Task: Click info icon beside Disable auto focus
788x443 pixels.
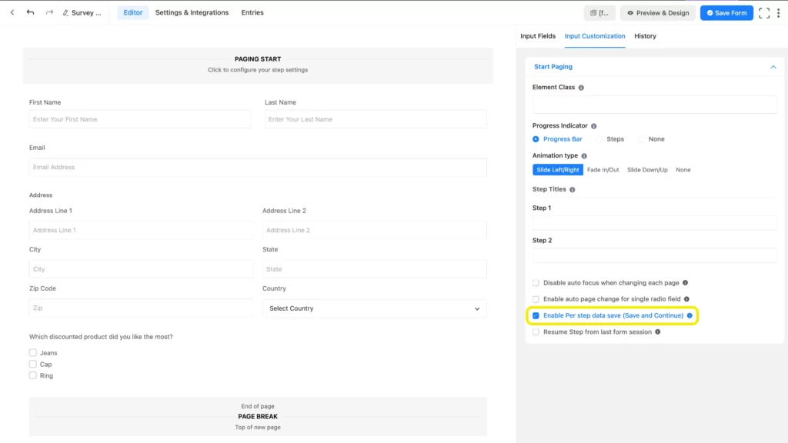Action: pyautogui.click(x=685, y=283)
